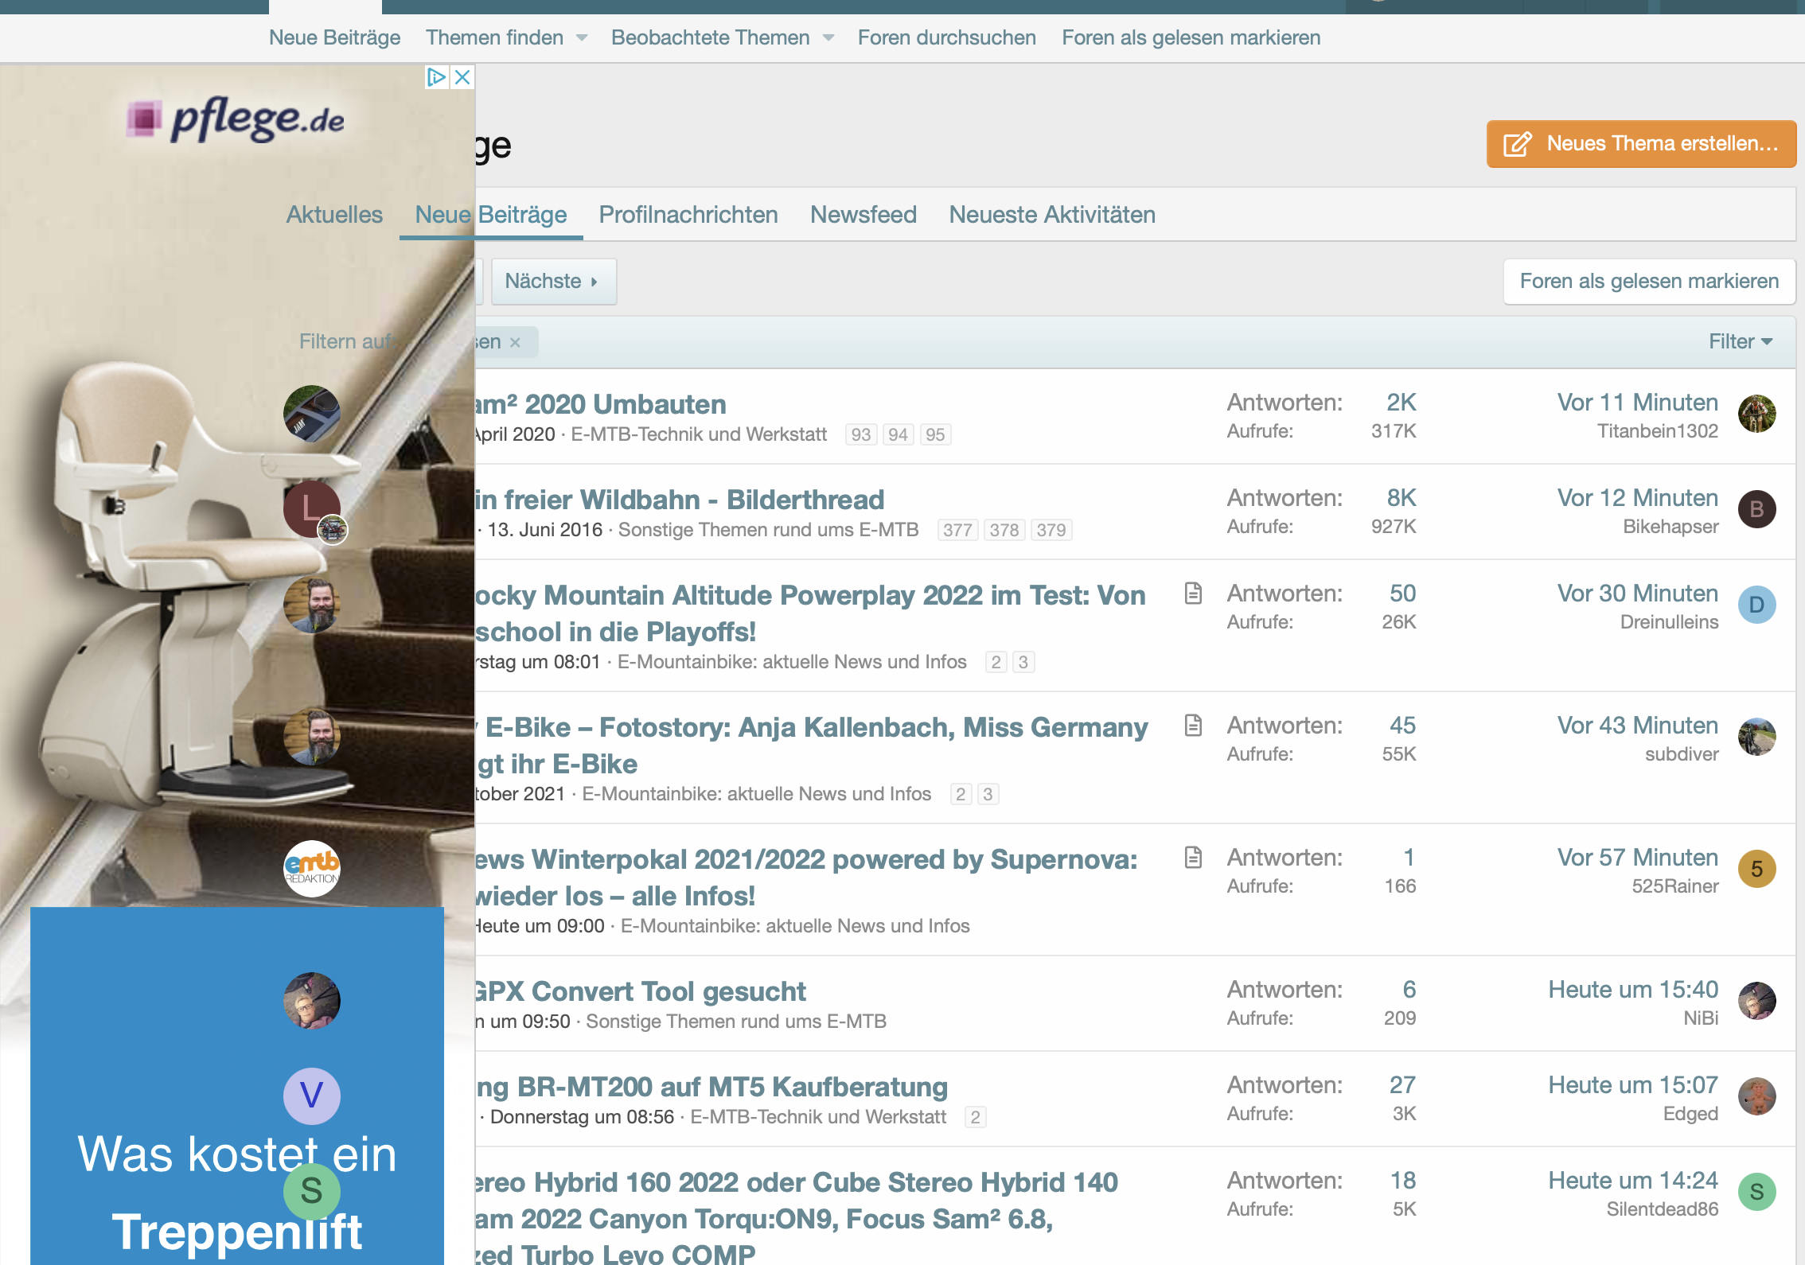Expand the Beobachtete Themen dropdown arrow

(828, 38)
